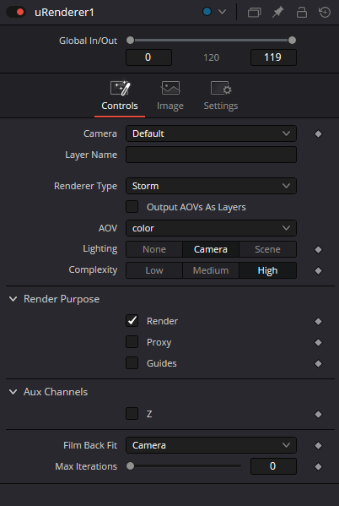Click the Global In left slider handle
Screen dimensions: 339x506
(130, 41)
